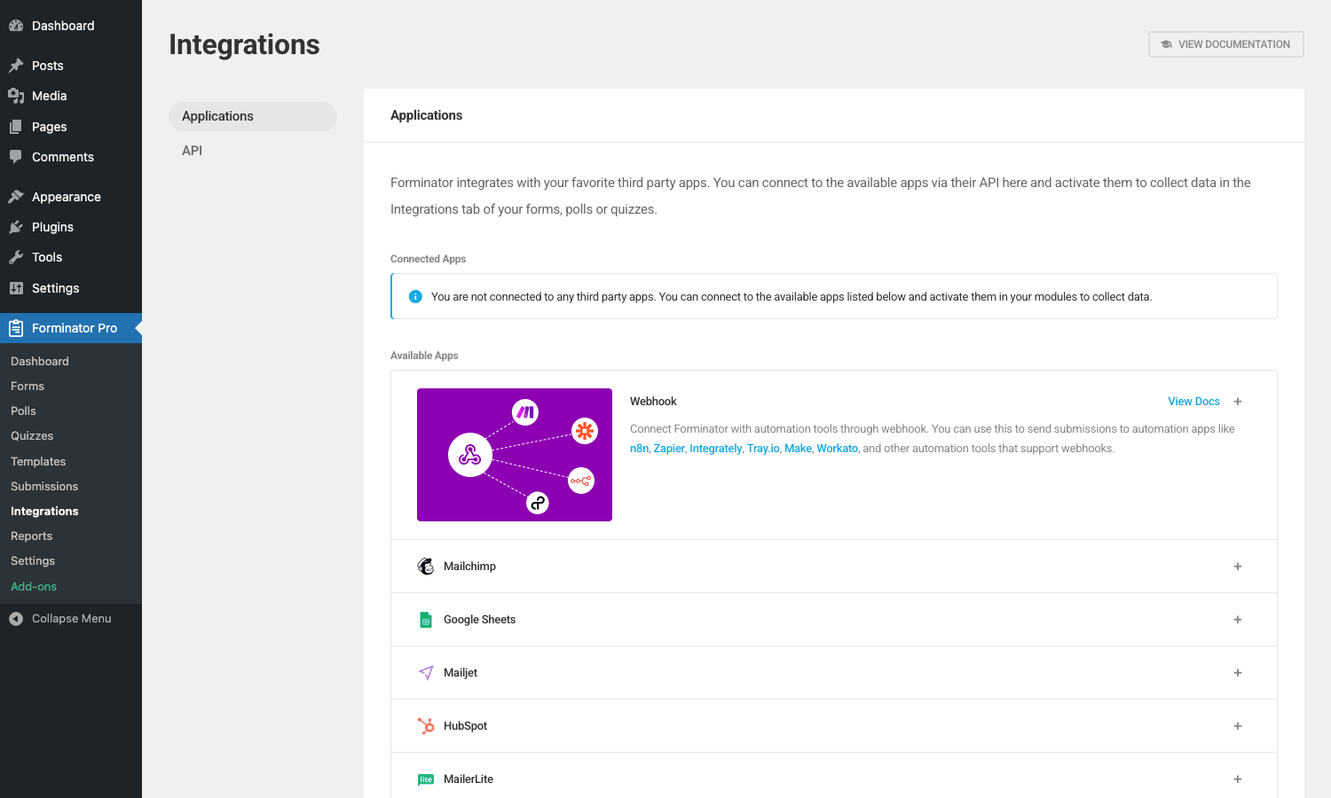
Task: Expand the Webhook plus button
Action: (1238, 402)
